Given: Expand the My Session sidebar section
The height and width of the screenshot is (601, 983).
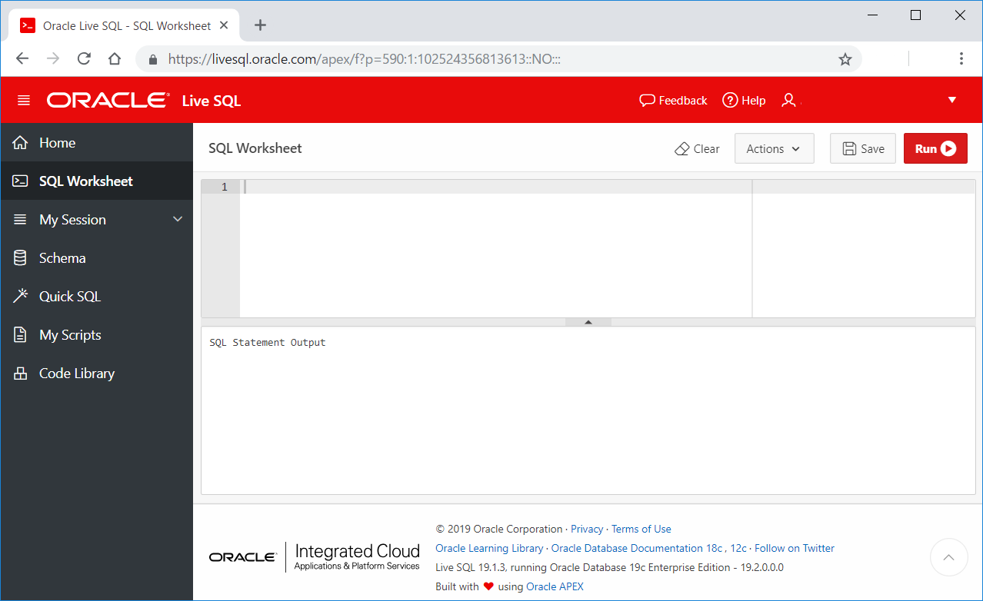Looking at the screenshot, I should coord(73,219).
